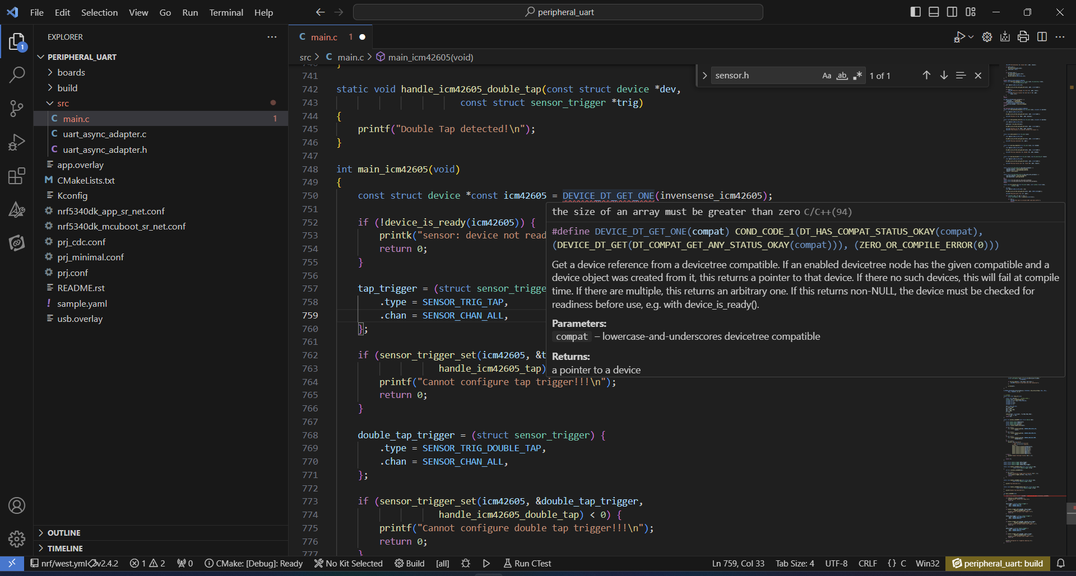Expand the boards folder

point(71,72)
